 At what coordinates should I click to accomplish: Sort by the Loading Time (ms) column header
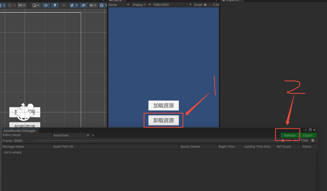coord(259,146)
